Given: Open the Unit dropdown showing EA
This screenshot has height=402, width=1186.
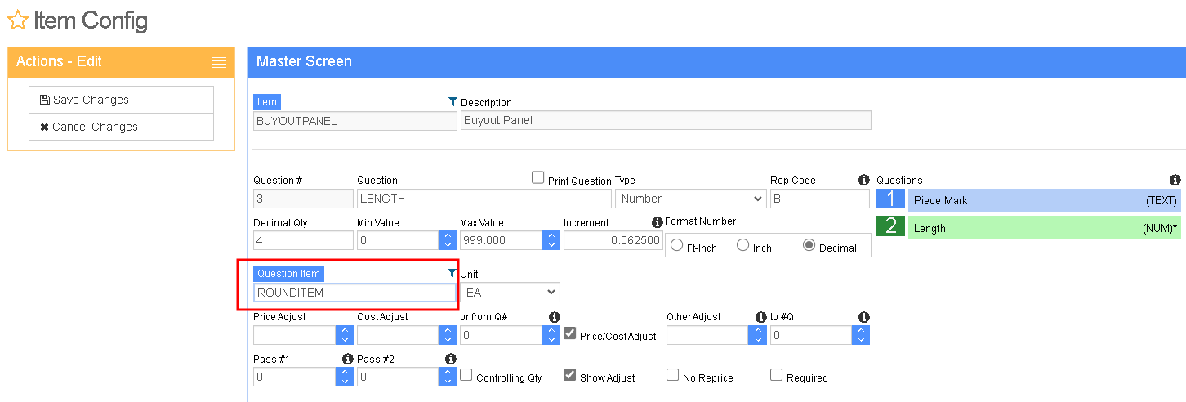Looking at the screenshot, I should (x=511, y=292).
